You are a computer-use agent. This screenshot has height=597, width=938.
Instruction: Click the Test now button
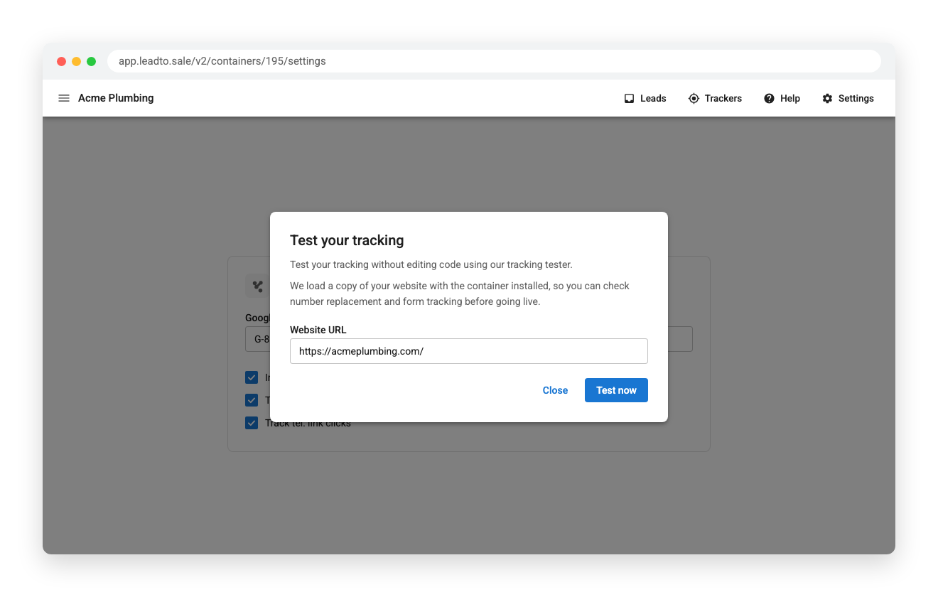click(616, 390)
